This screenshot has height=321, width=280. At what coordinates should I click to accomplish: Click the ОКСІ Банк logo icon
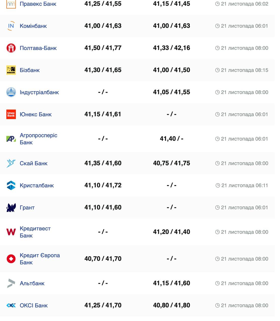click(11, 305)
